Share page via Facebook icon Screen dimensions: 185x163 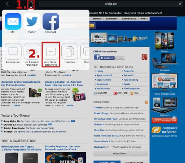51,21
